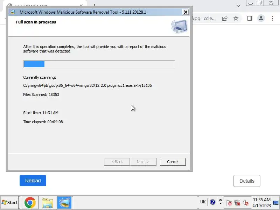The height and width of the screenshot is (210, 280).
Task: Click the 'Start time: 11:31 AM' text
Action: coord(41,113)
